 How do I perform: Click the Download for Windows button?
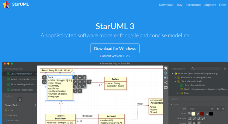pos(115,48)
